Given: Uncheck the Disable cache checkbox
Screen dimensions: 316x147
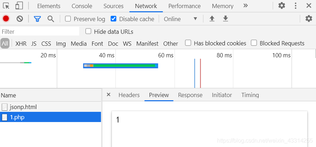Looking at the screenshot, I should [x=113, y=19].
